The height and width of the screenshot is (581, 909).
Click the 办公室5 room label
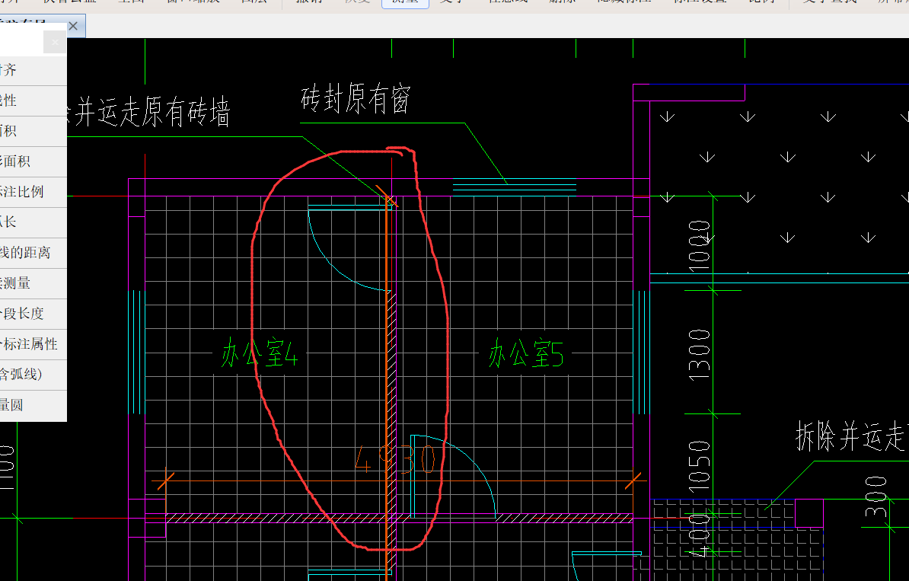coord(526,353)
